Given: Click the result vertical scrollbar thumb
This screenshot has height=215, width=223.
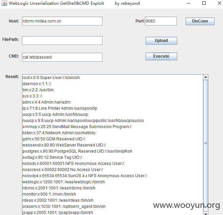Looking at the screenshot, I should pos(206,143).
